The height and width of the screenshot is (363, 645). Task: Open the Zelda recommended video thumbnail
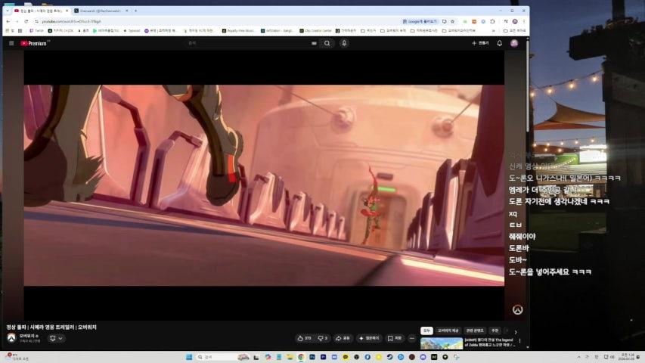coord(442,343)
